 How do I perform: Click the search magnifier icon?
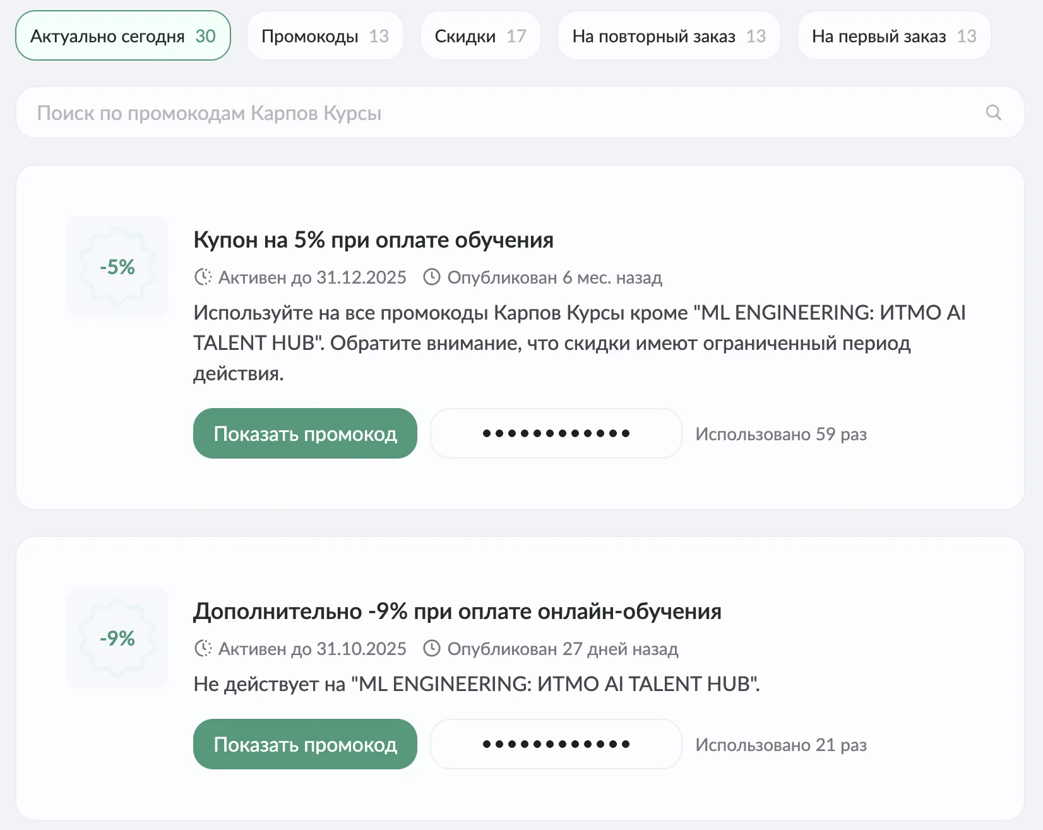point(993,112)
